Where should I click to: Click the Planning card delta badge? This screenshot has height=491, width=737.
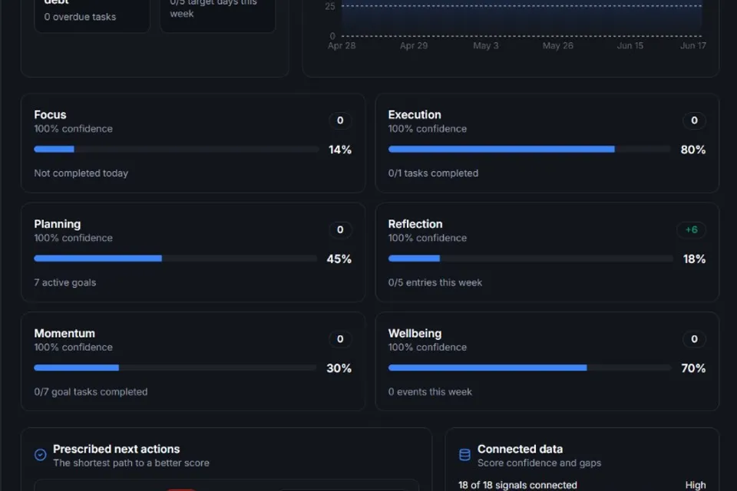[340, 229]
